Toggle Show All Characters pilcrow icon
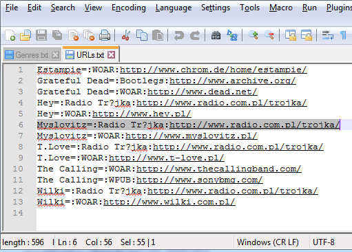The height and width of the screenshot is (252, 352). coord(343,36)
